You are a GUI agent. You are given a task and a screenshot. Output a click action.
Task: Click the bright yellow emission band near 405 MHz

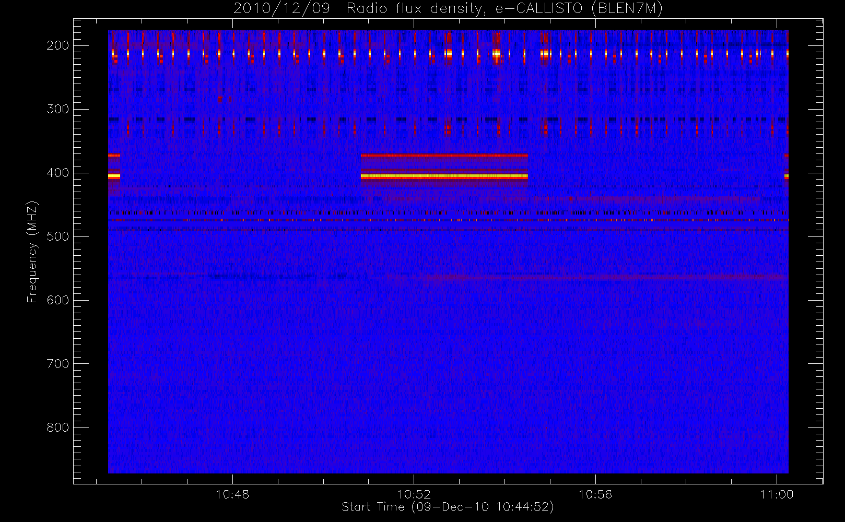pyautogui.click(x=444, y=176)
